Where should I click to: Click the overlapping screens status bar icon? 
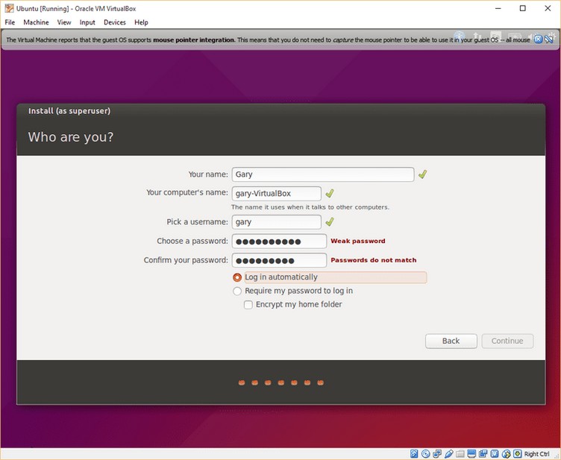[x=483, y=453]
